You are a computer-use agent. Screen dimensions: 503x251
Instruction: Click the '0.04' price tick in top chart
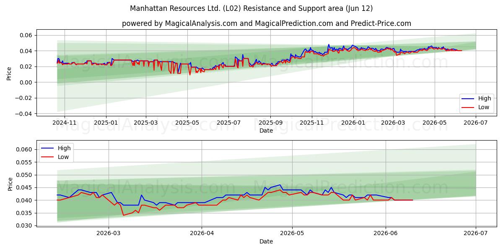click(x=27, y=51)
